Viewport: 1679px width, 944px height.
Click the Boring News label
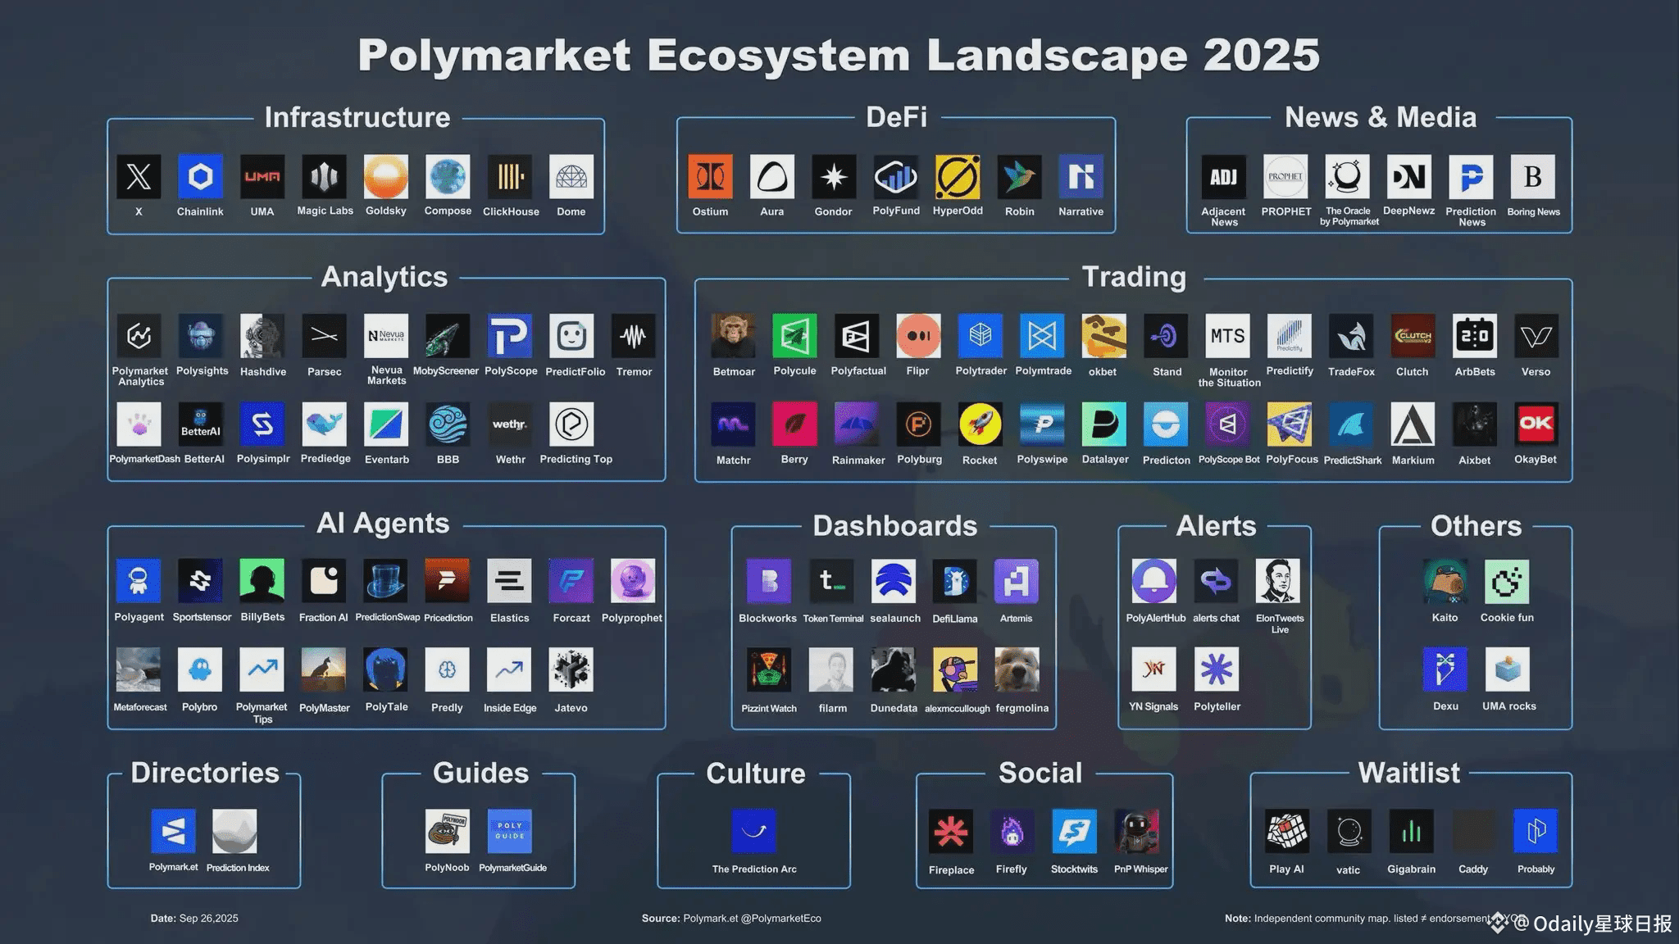(x=1533, y=211)
